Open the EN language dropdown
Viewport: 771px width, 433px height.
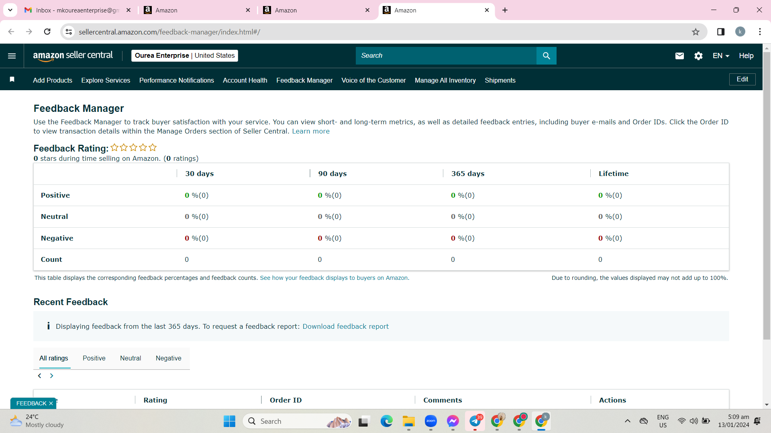721,56
